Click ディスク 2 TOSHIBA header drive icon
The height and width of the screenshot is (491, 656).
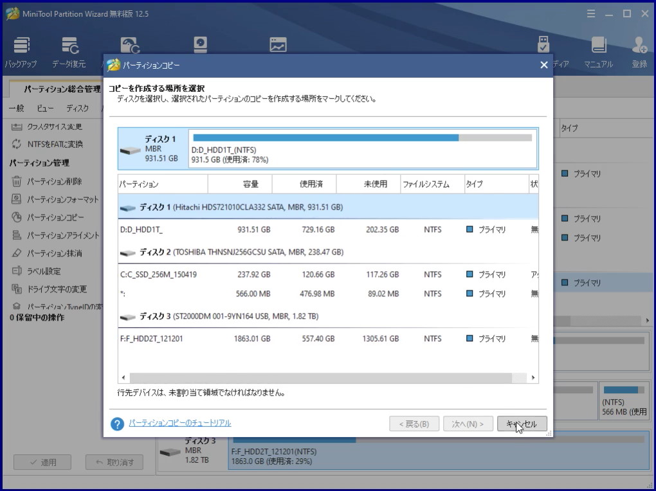[x=127, y=253]
